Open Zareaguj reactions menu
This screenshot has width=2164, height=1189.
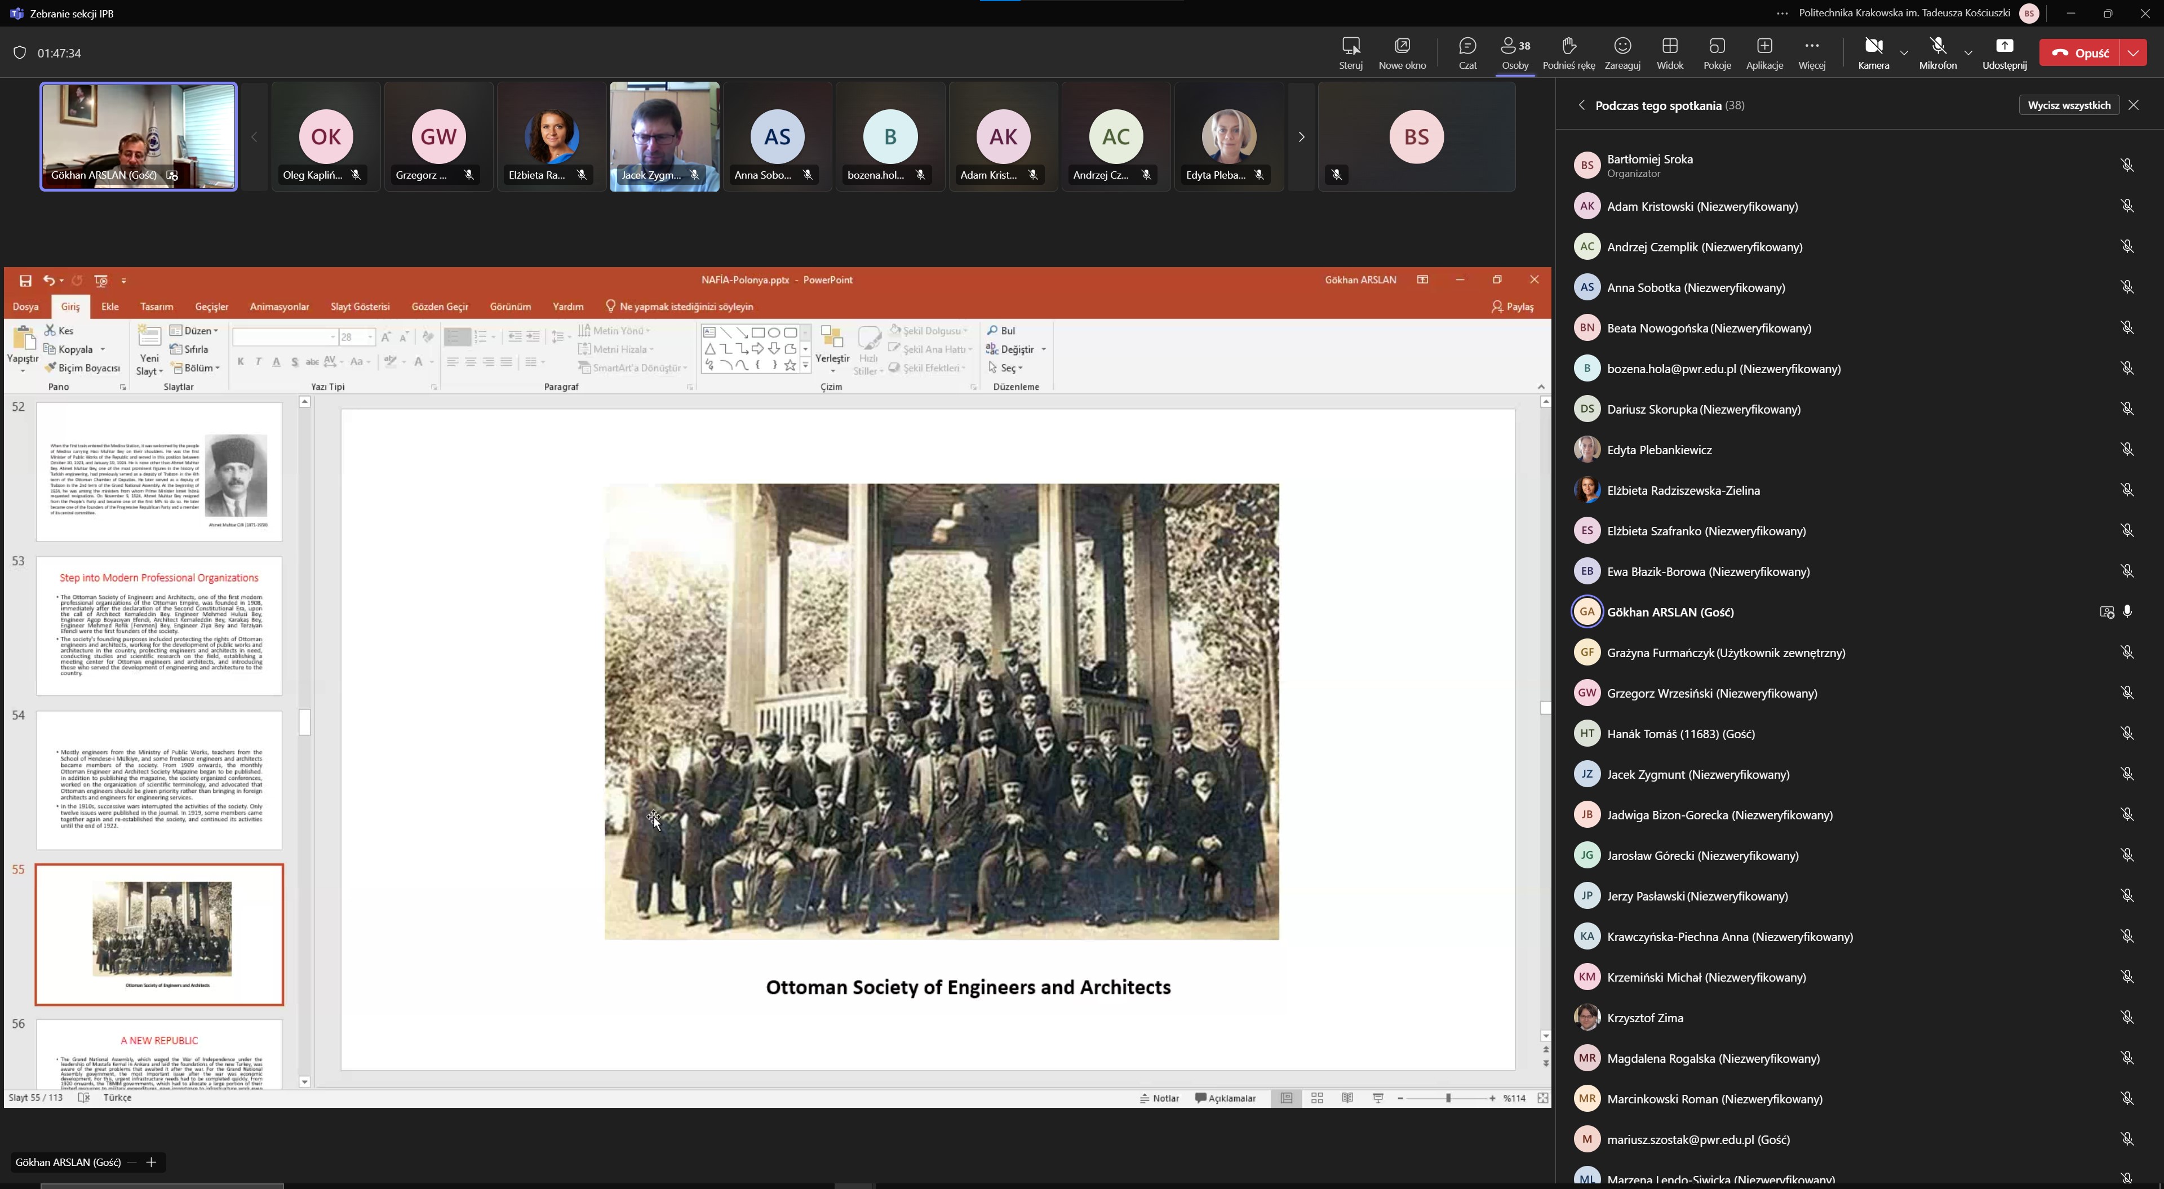[x=1621, y=52]
